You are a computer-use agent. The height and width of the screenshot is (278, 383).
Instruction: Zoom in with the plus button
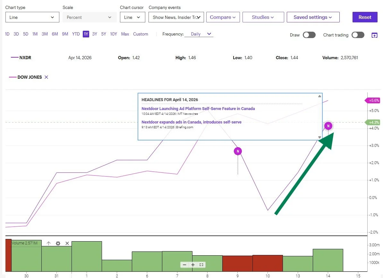click(x=193, y=265)
